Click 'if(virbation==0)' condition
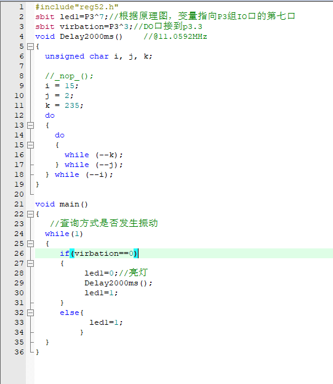333x384 pixels. [99, 253]
